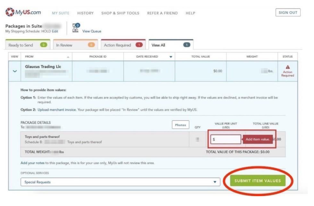Click Glaucus Trading Llc sender name
Image resolution: width=314 pixels, height=206 pixels.
pos(43,66)
